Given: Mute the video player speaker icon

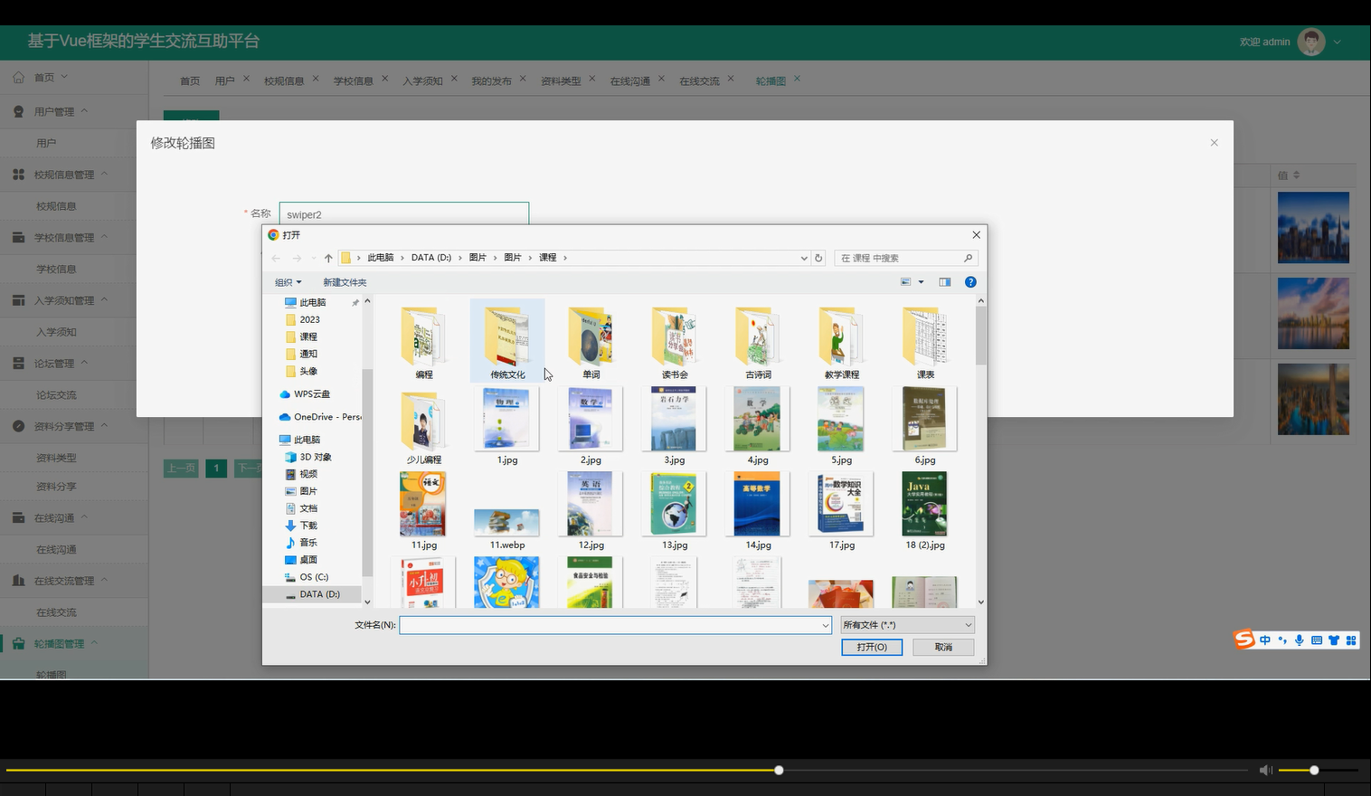Looking at the screenshot, I should click(1265, 770).
